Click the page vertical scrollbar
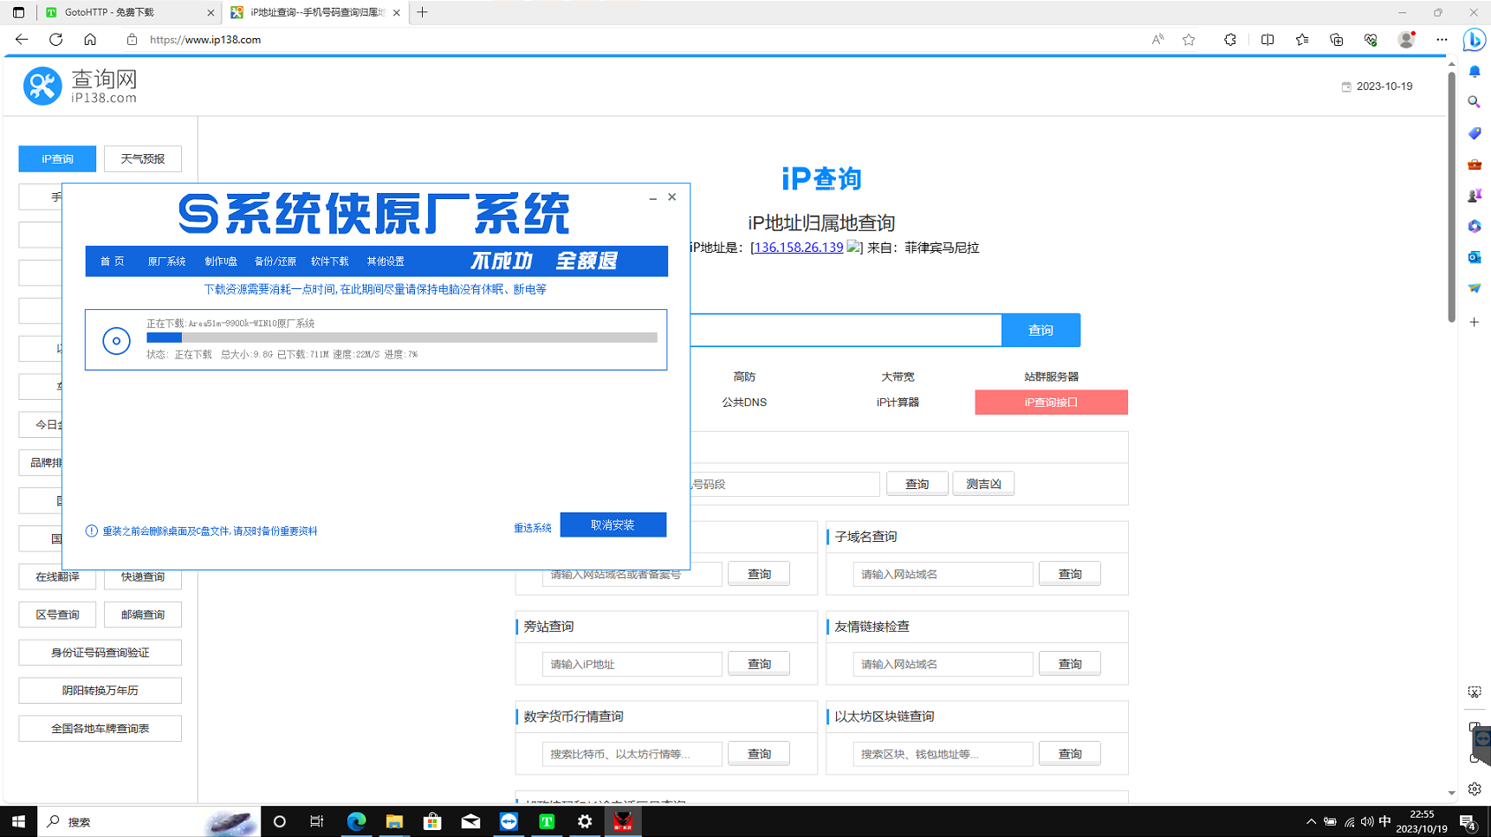Image resolution: width=1491 pixels, height=837 pixels. pos(1451,197)
